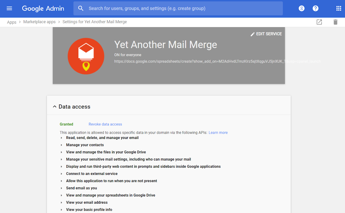Expand the 'Manage your contacts' permission
This screenshot has width=345, height=213.
tap(62, 145)
